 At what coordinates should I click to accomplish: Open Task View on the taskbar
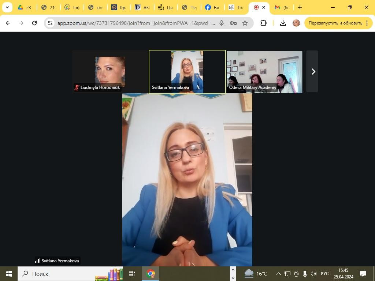tap(132, 274)
